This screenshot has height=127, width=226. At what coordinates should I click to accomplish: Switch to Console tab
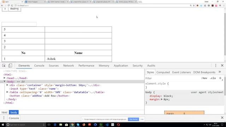coord(39,66)
